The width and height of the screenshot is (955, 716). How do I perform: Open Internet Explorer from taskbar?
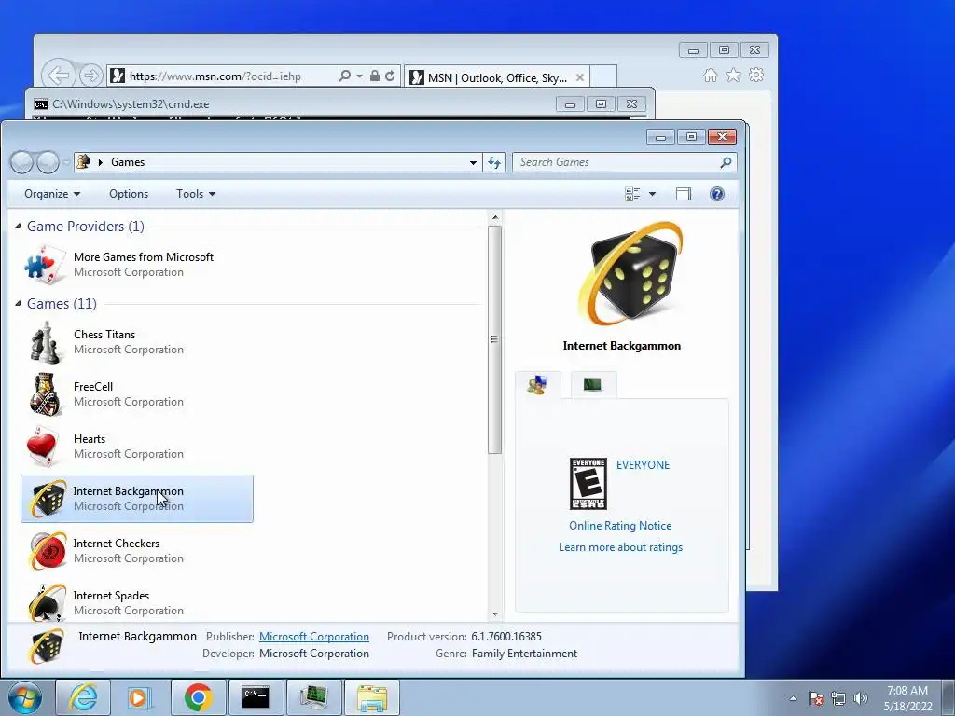coord(83,697)
